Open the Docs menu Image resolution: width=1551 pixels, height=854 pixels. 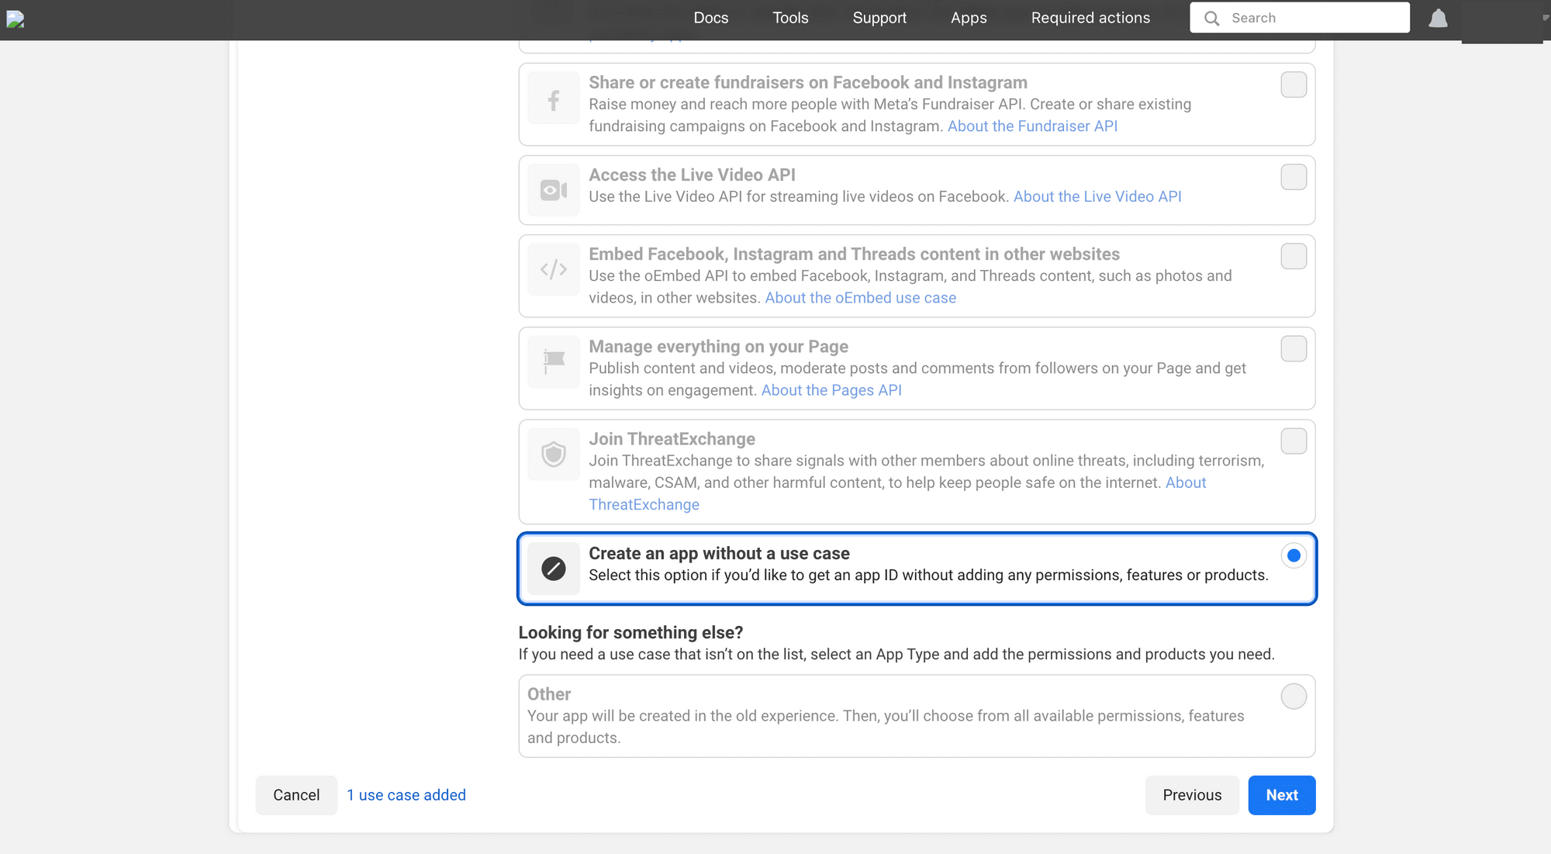(x=710, y=17)
